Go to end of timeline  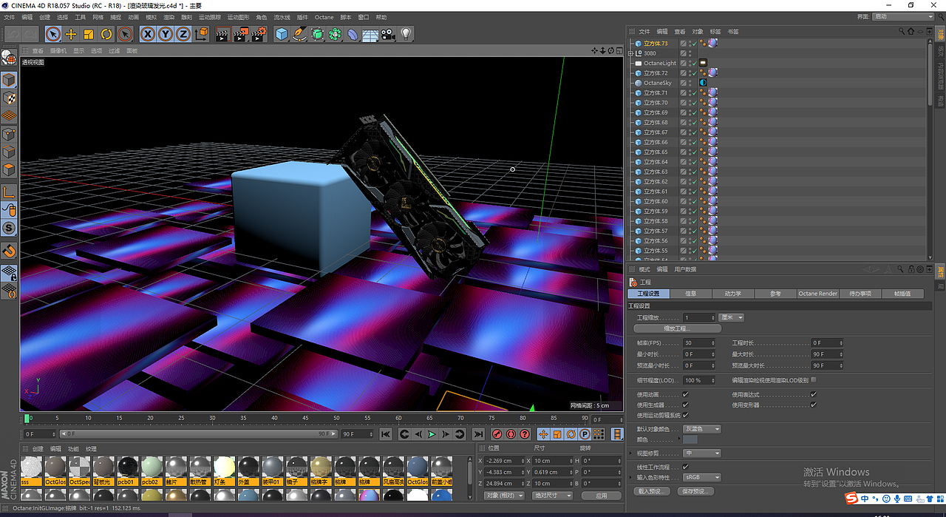[478, 434]
